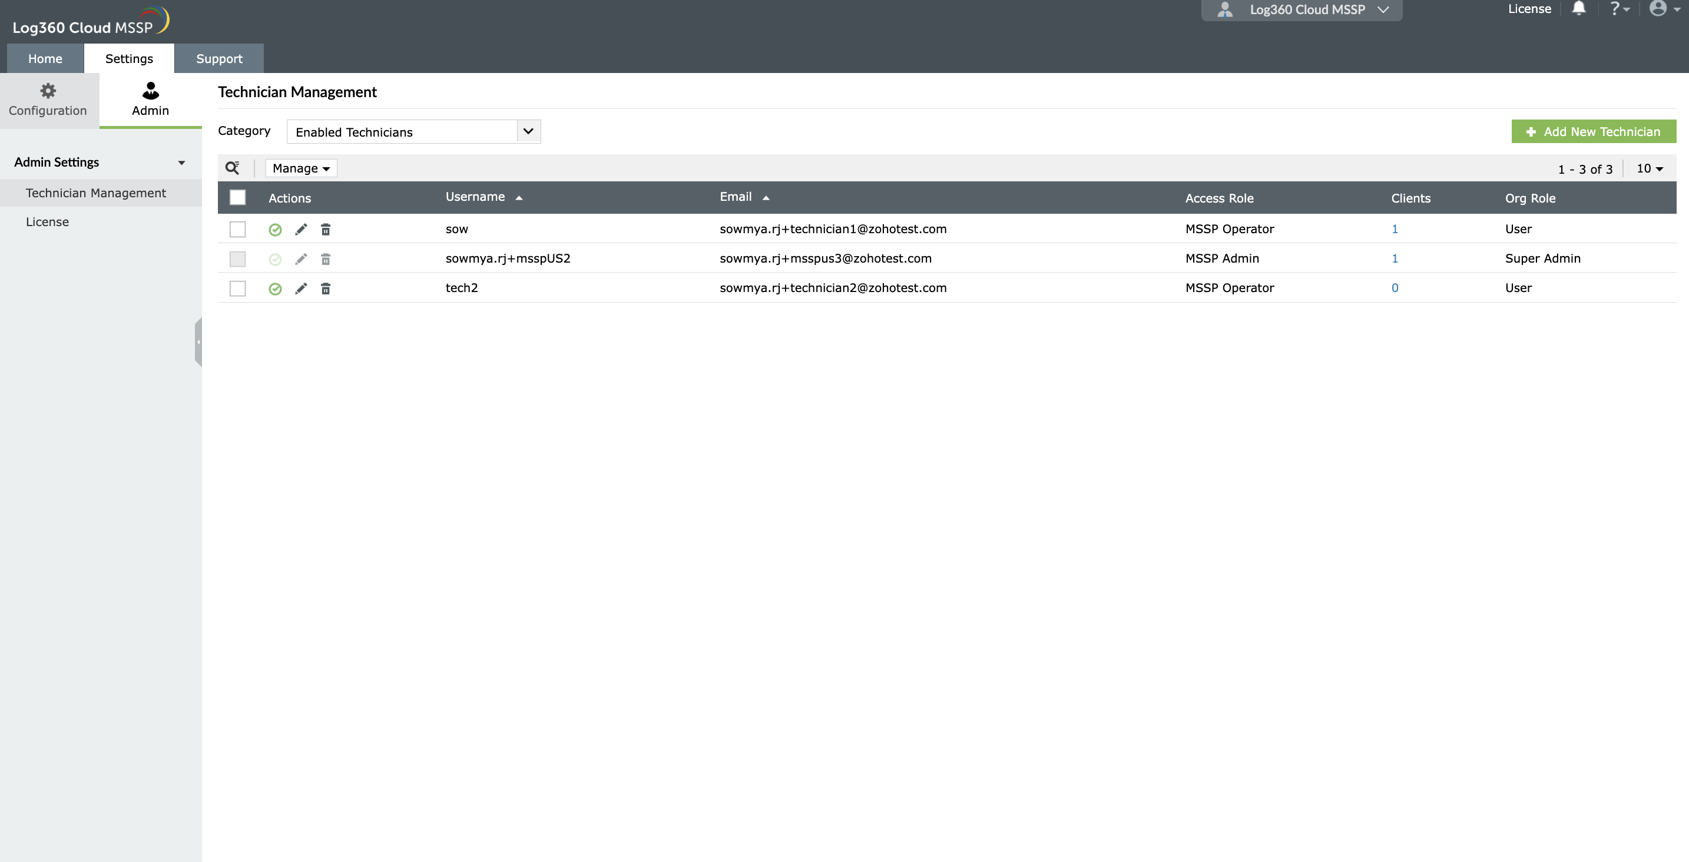Select the Configuration gear icon in sidebar
The image size is (1689, 862).
[x=48, y=91]
